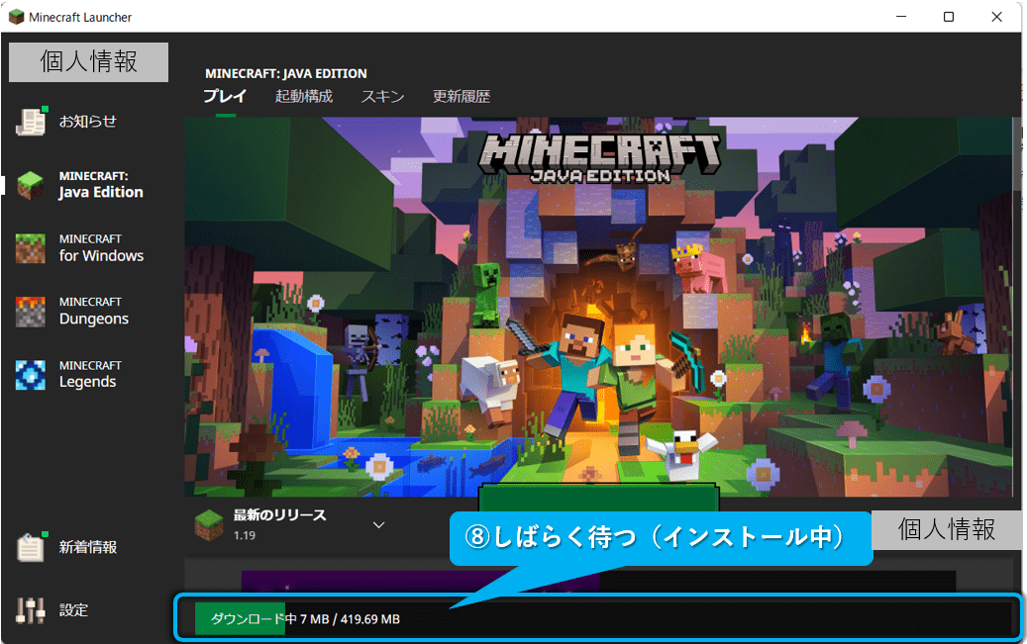Open the お知らせ newspaper icon

point(31,122)
